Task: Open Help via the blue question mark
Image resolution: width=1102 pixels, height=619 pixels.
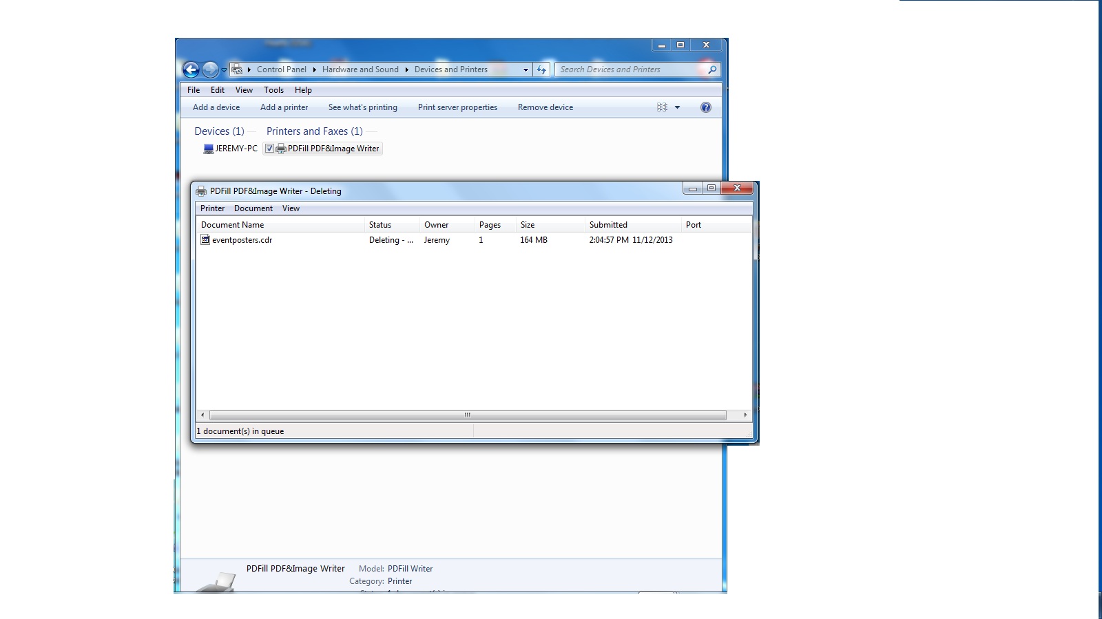Action: [705, 107]
